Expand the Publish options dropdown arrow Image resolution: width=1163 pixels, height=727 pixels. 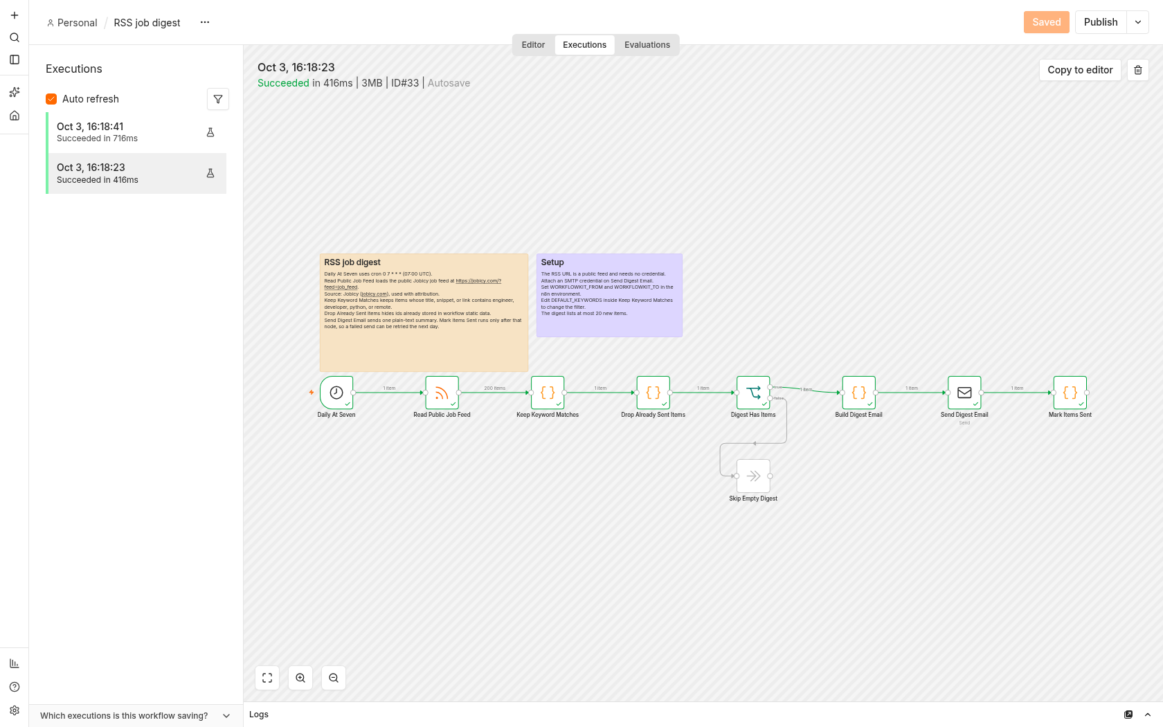(1138, 22)
